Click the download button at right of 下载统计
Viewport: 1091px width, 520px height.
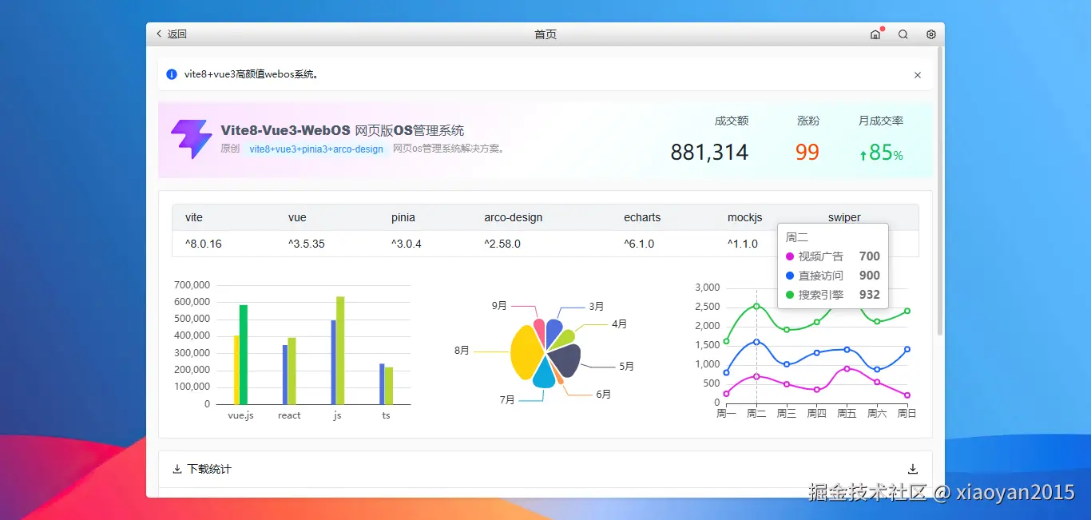[913, 469]
